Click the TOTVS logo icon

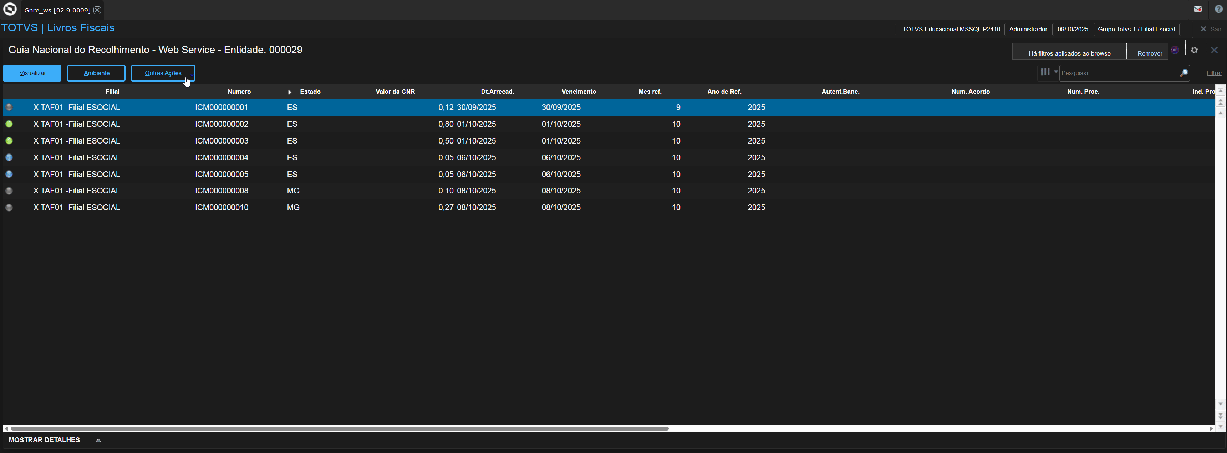[10, 10]
